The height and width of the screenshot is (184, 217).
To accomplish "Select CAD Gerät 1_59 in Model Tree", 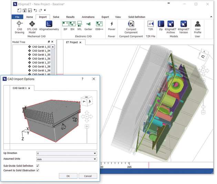I will click(39, 71).
